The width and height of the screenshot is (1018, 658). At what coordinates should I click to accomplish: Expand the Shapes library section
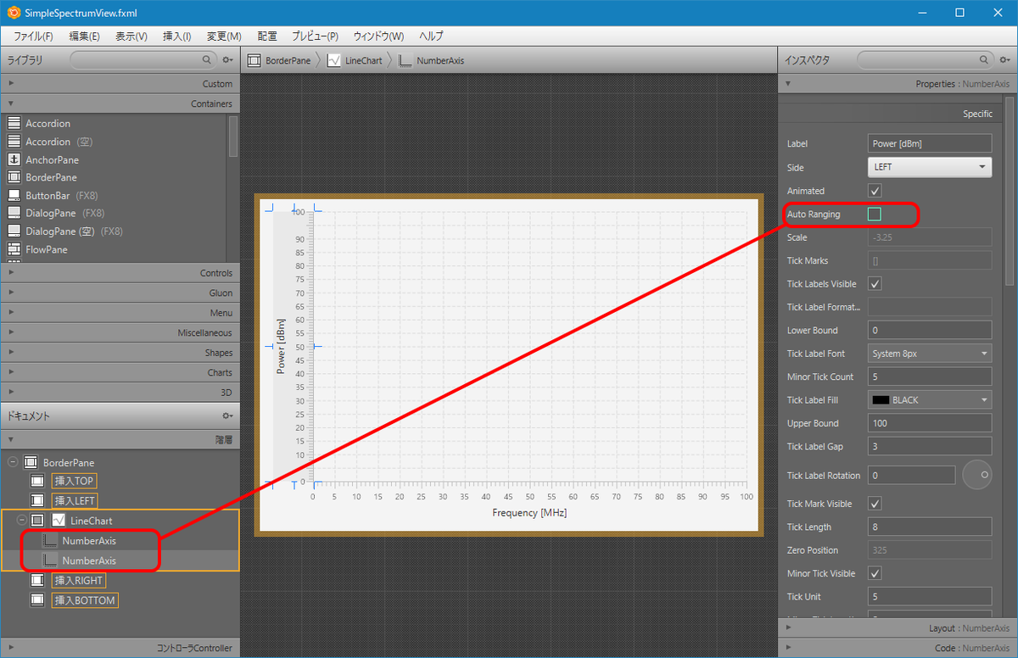pos(120,353)
